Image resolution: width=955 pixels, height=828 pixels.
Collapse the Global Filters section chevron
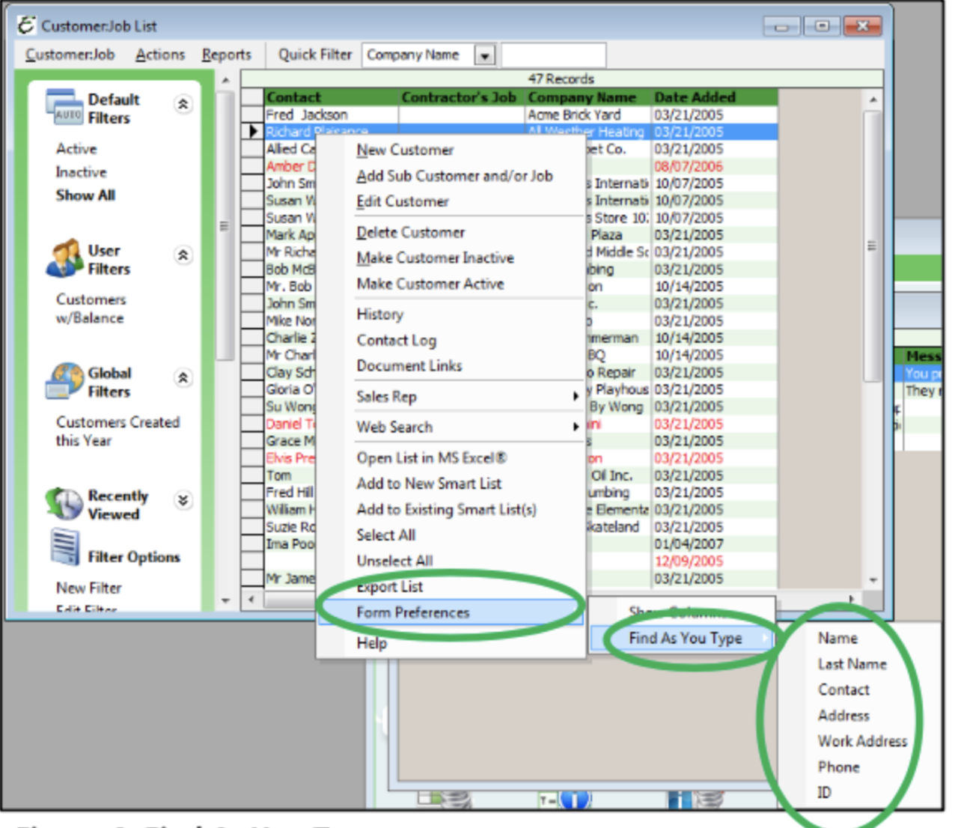(x=183, y=379)
